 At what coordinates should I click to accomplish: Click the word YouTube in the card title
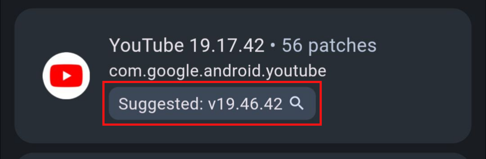tap(147, 45)
